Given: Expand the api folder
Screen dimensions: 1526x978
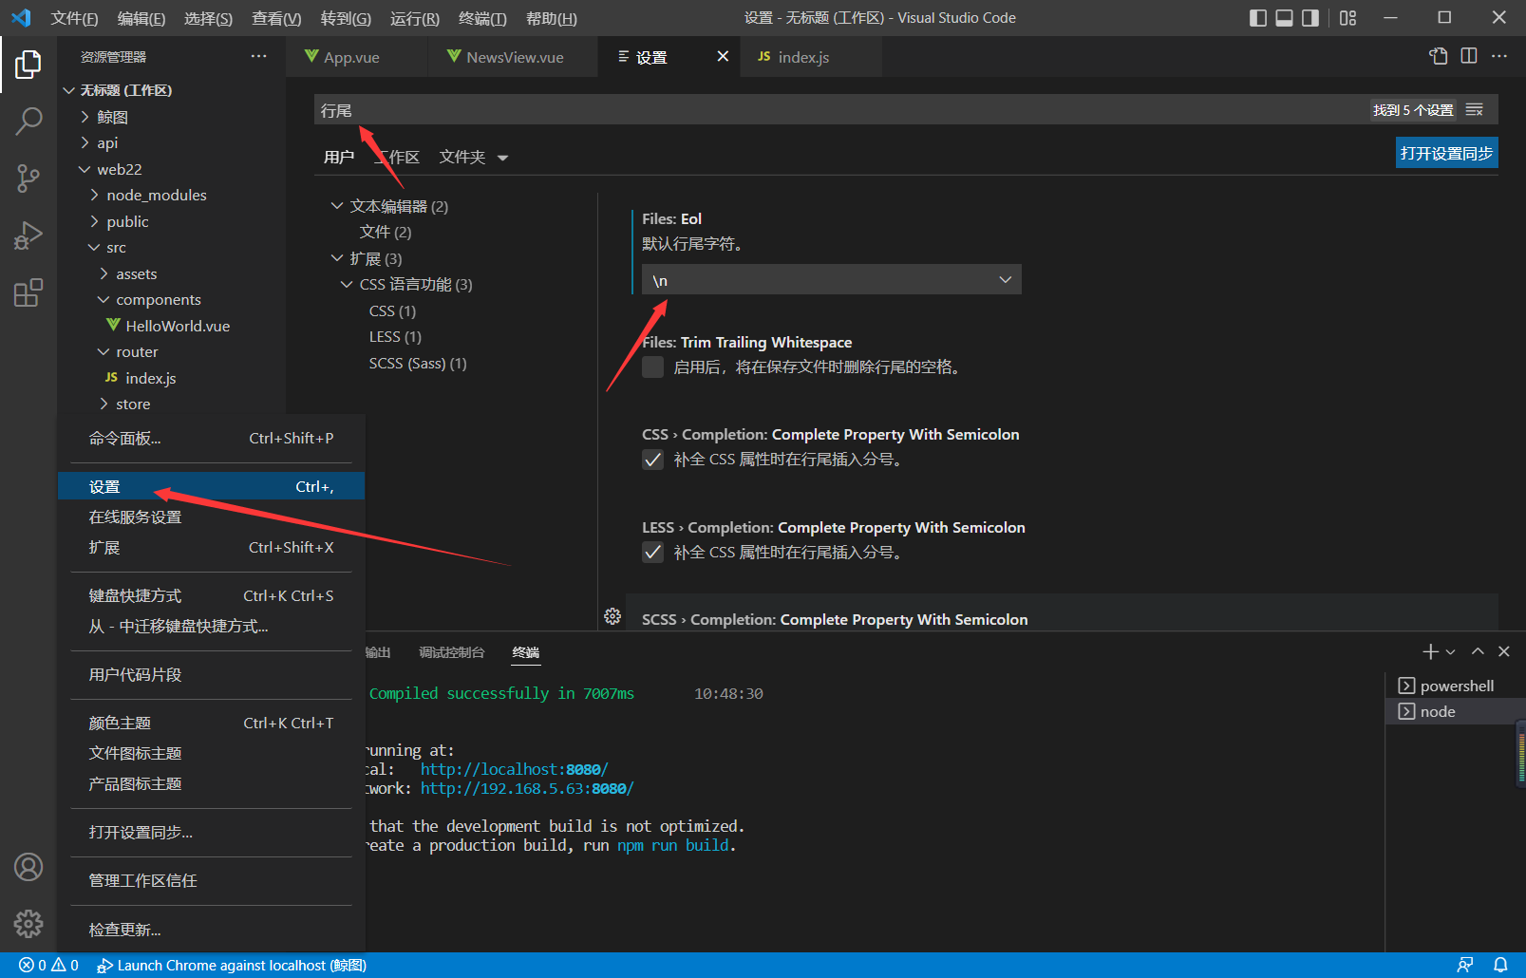Looking at the screenshot, I should pyautogui.click(x=85, y=142).
